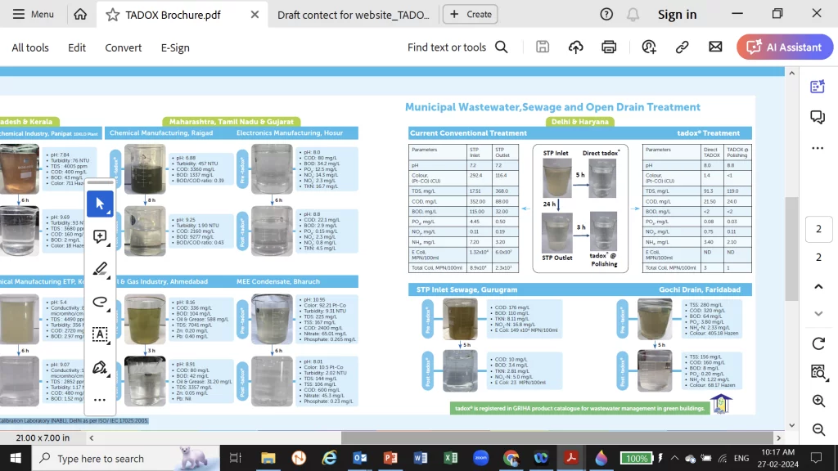Copy link to file icon
Screen dimensions: 838x471
[682, 47]
